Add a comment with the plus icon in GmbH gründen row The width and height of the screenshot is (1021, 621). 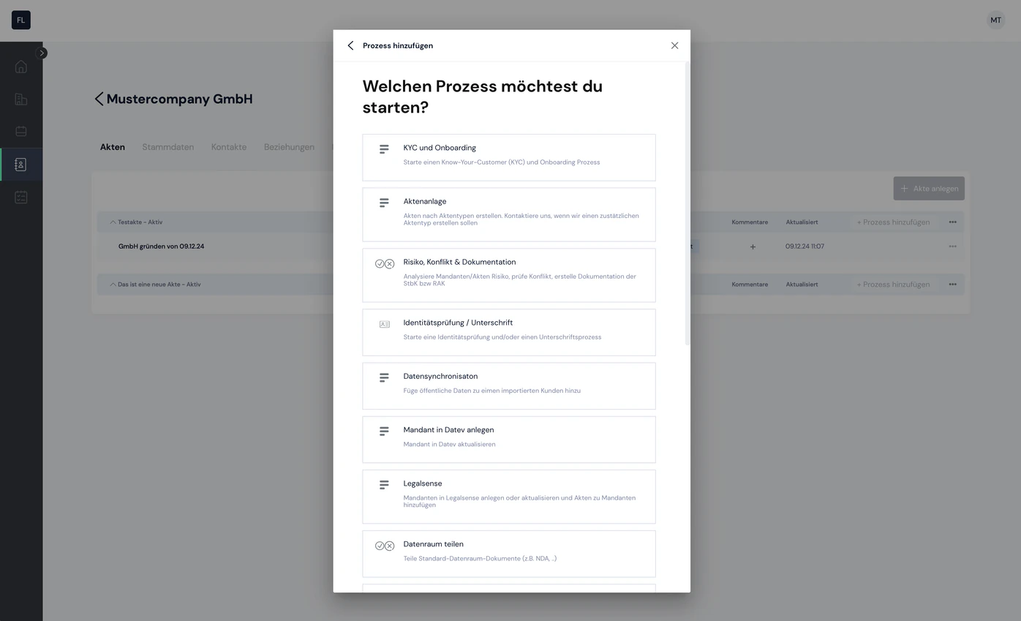(x=753, y=247)
